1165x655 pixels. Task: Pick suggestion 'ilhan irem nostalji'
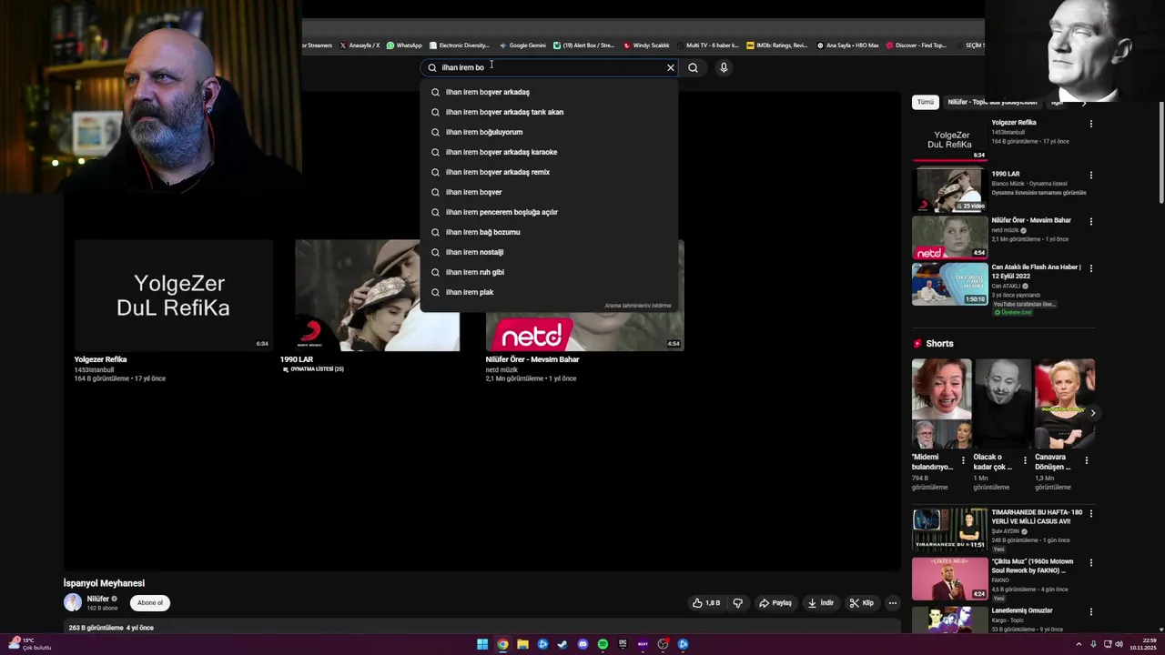pos(550,252)
